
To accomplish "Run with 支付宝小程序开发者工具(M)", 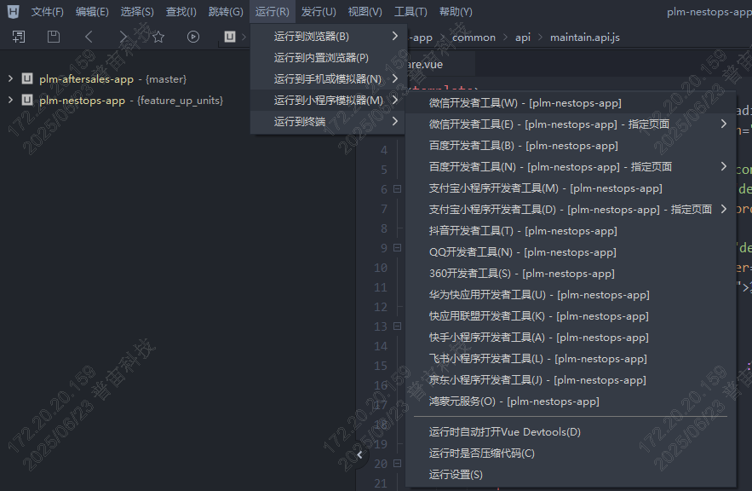I will coord(571,188).
